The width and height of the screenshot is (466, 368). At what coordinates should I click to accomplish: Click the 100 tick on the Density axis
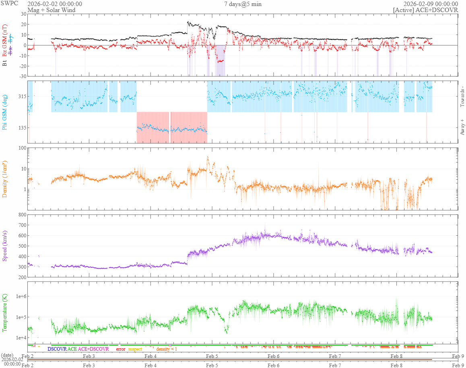coord(23,148)
